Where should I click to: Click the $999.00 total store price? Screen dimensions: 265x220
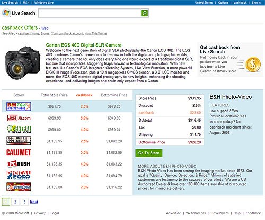[55, 130]
